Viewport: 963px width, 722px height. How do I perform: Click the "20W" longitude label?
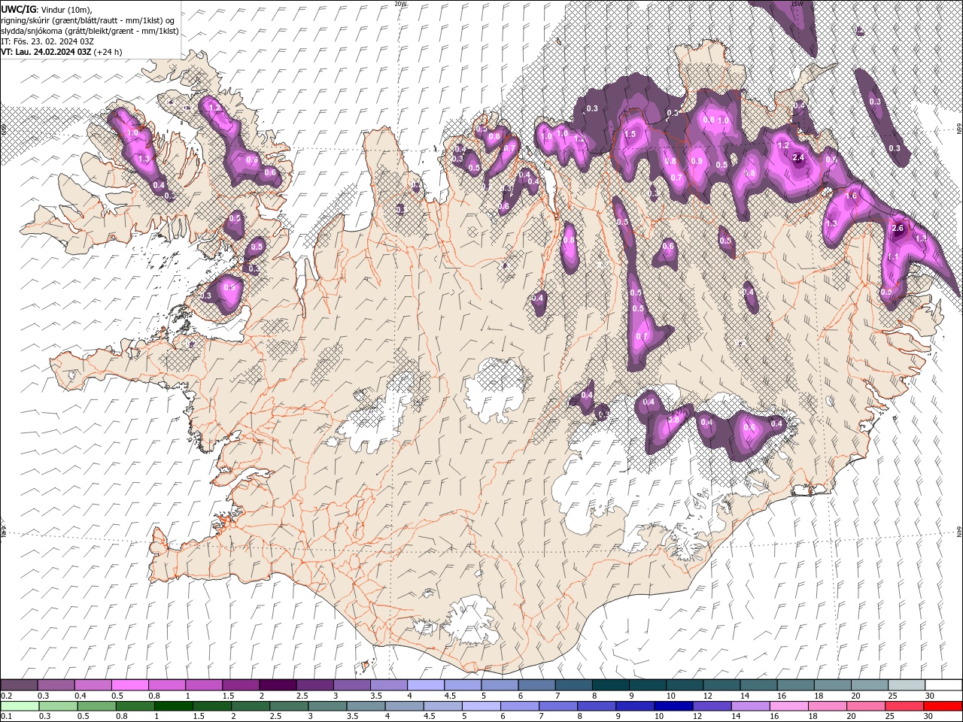point(400,4)
